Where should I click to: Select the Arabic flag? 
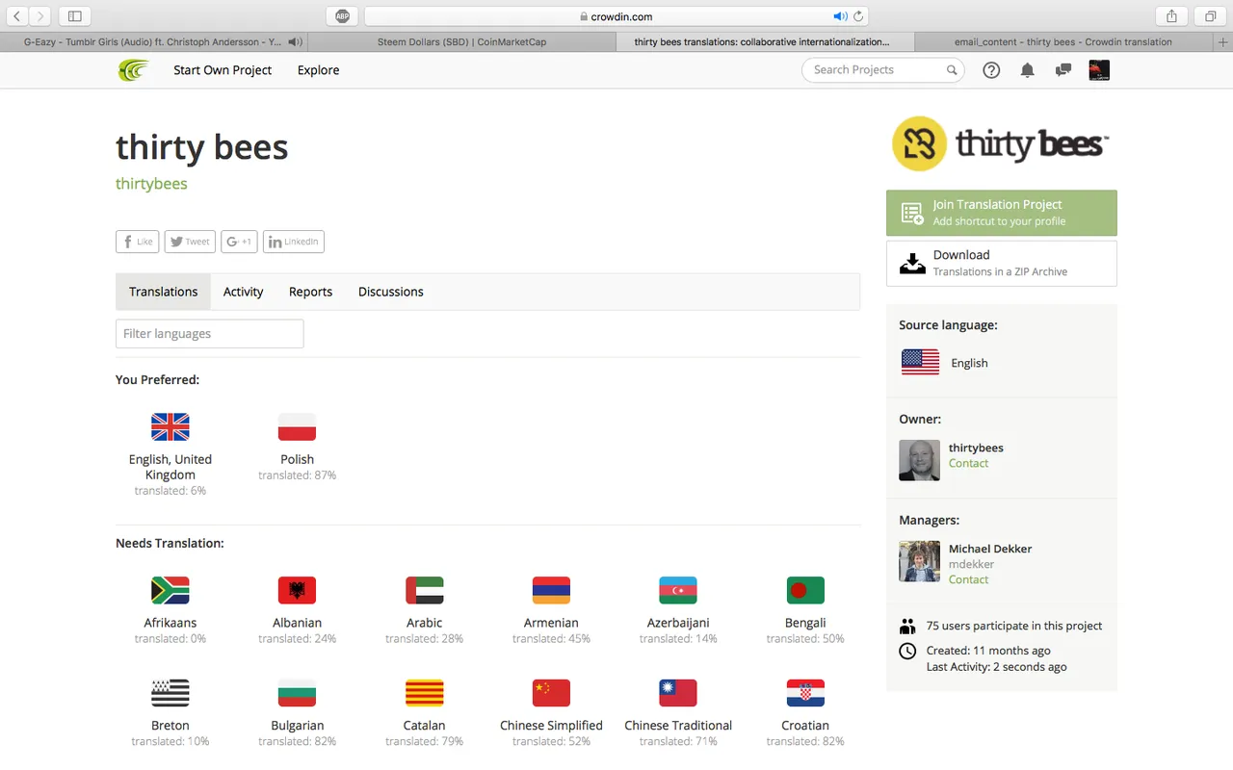click(424, 590)
